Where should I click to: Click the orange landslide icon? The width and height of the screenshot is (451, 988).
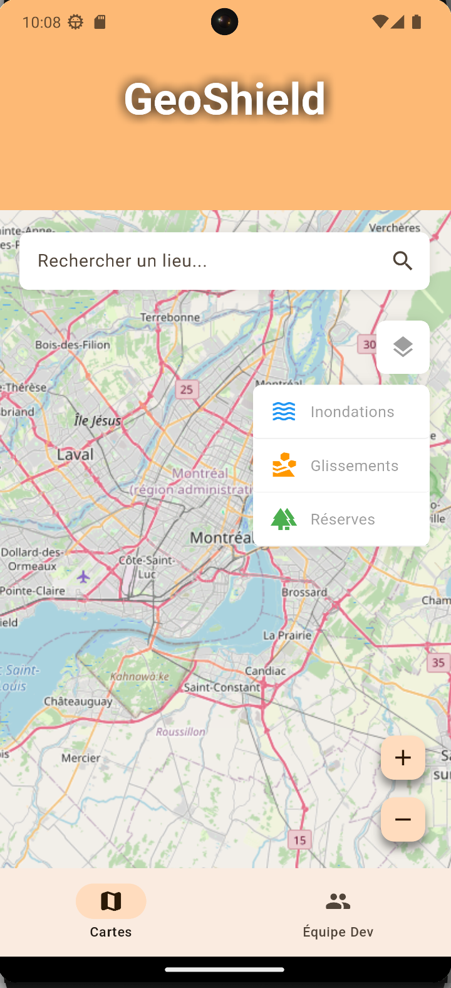(x=284, y=465)
